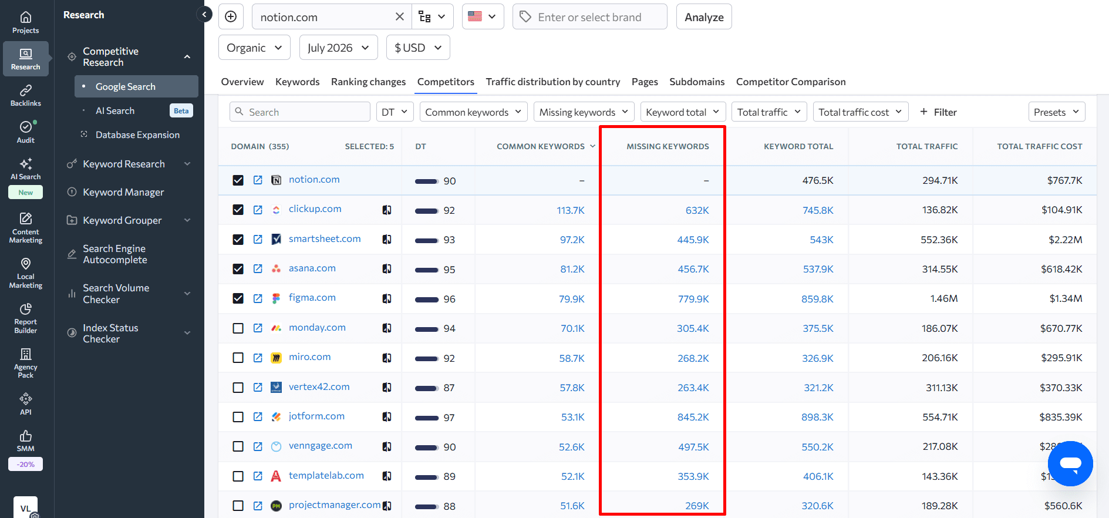The image size is (1109, 518).
Task: Open Database Expansion menu item
Action: [x=136, y=134]
